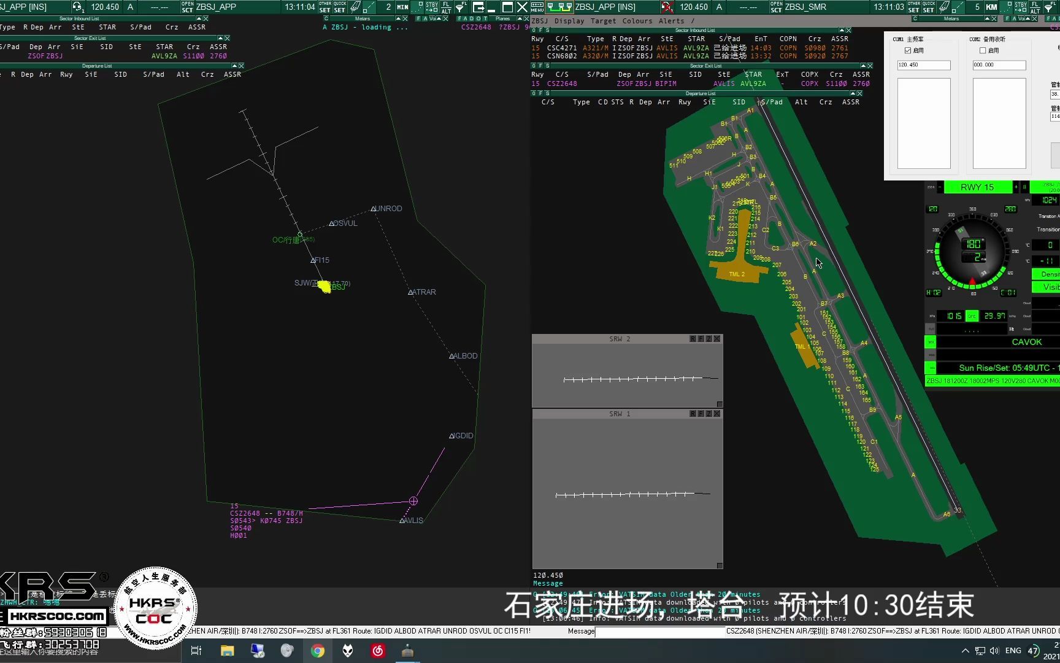Click COM1 frequency field 120.450

coord(924,65)
